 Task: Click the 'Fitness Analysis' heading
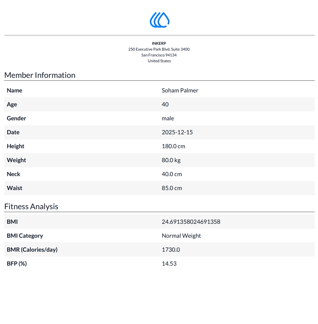[x=31, y=206]
